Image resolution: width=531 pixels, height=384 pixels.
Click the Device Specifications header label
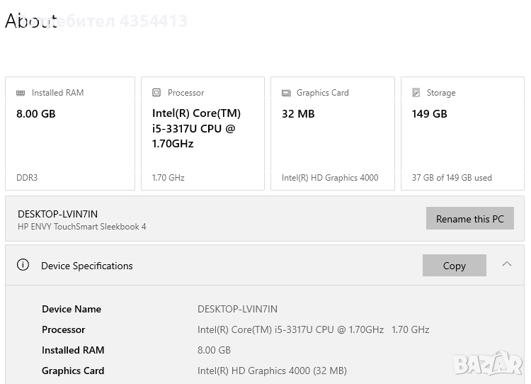click(x=87, y=266)
